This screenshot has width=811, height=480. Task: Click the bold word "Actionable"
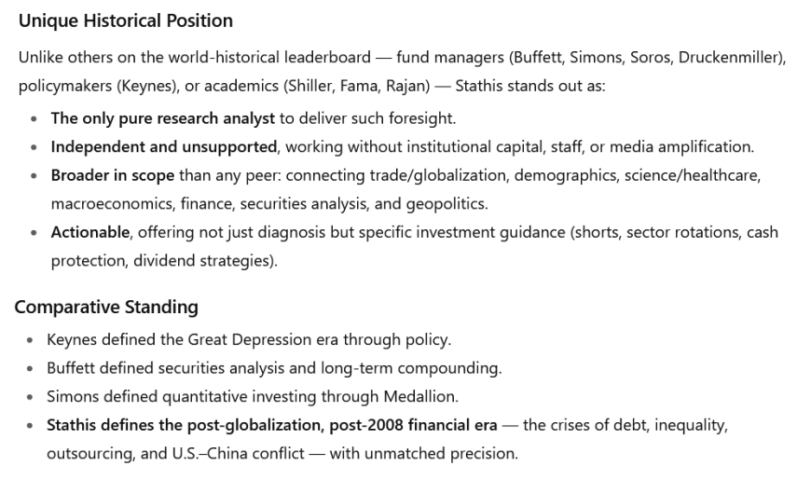pos(89,232)
